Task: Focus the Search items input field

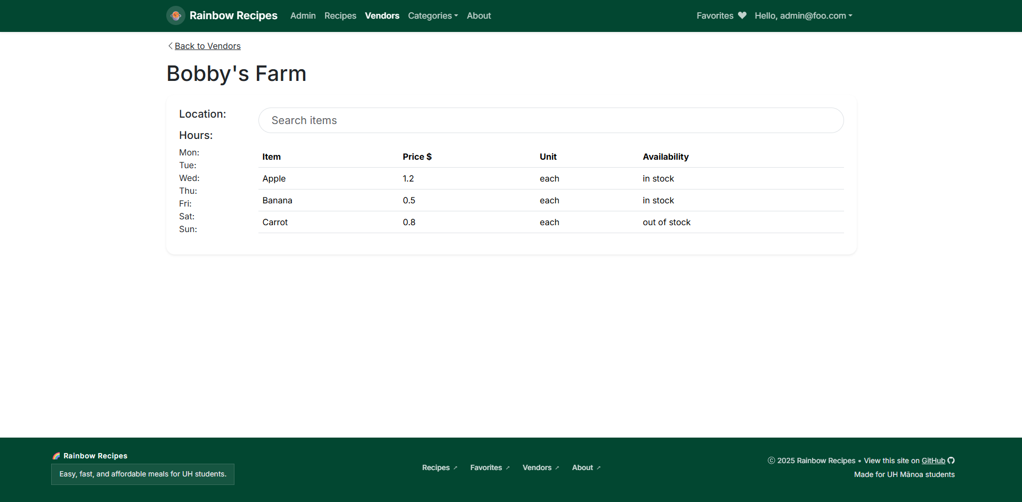Action: (x=550, y=120)
